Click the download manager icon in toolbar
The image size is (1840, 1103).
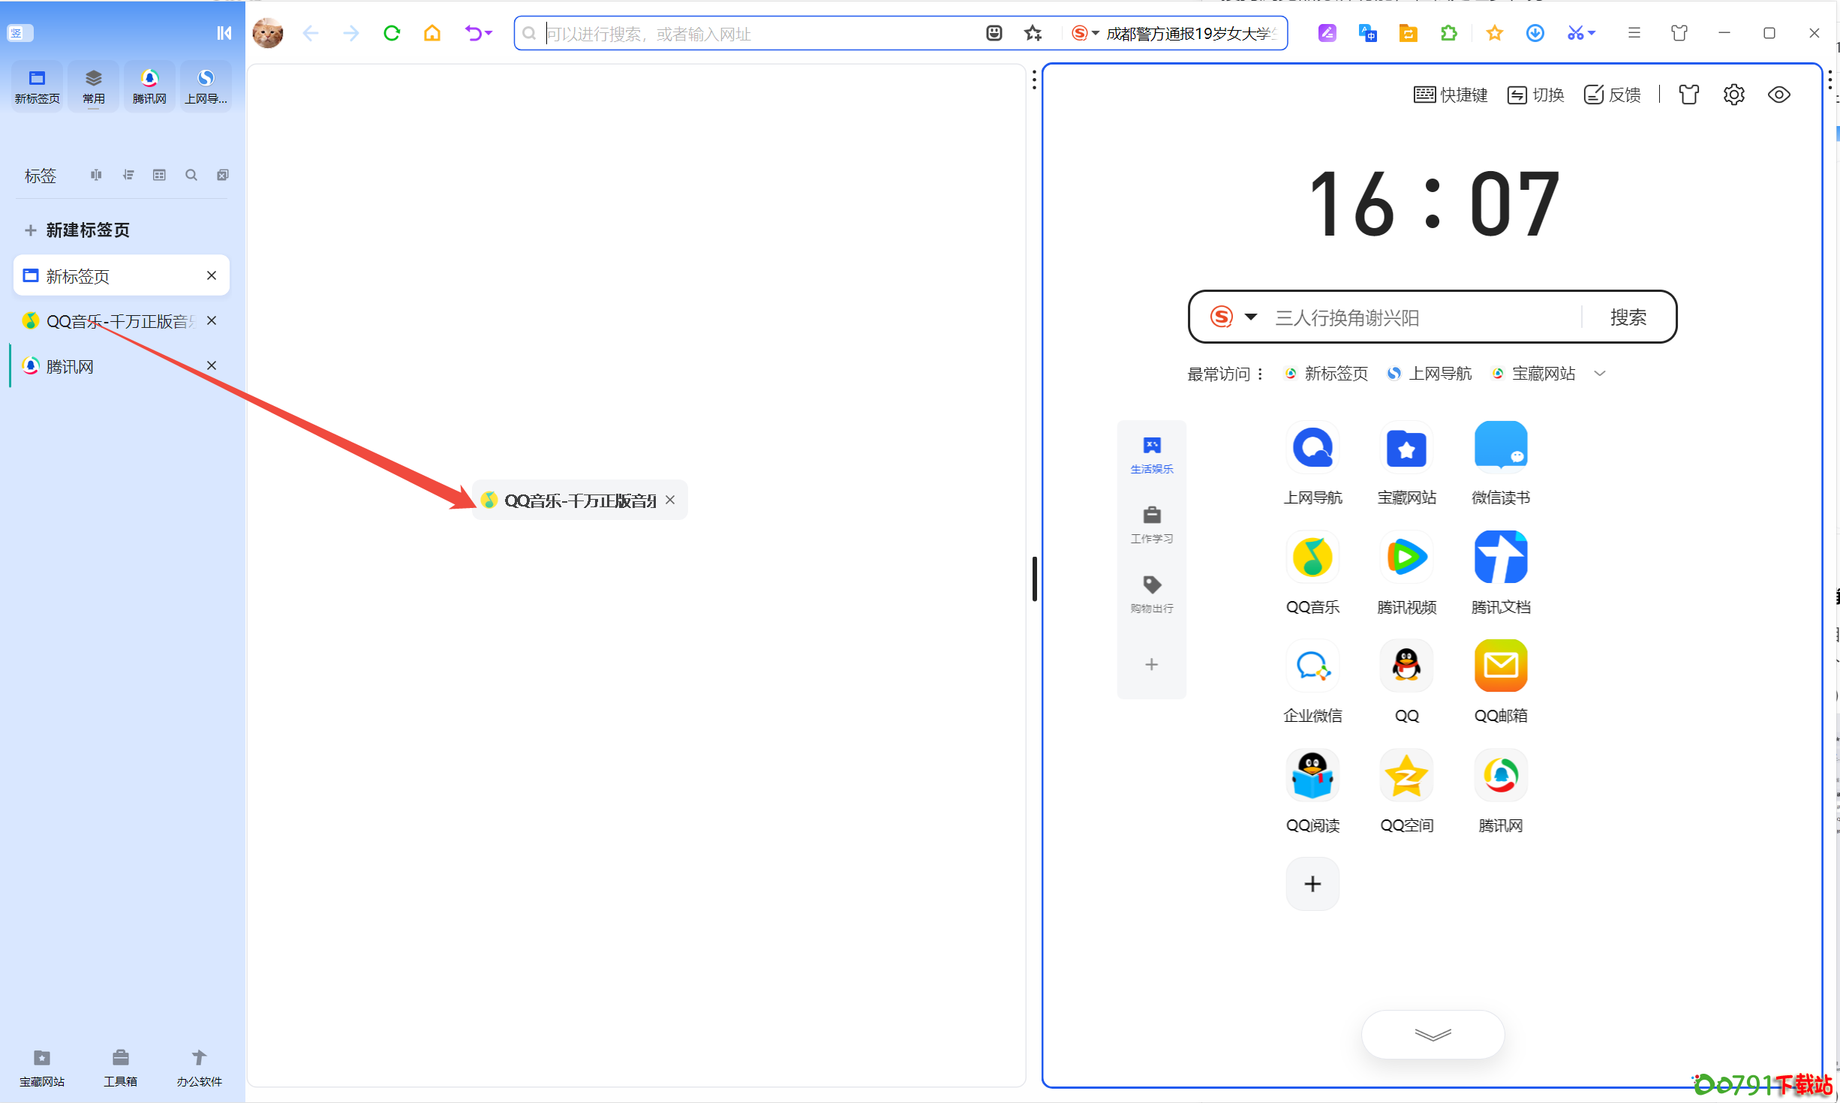coord(1535,33)
